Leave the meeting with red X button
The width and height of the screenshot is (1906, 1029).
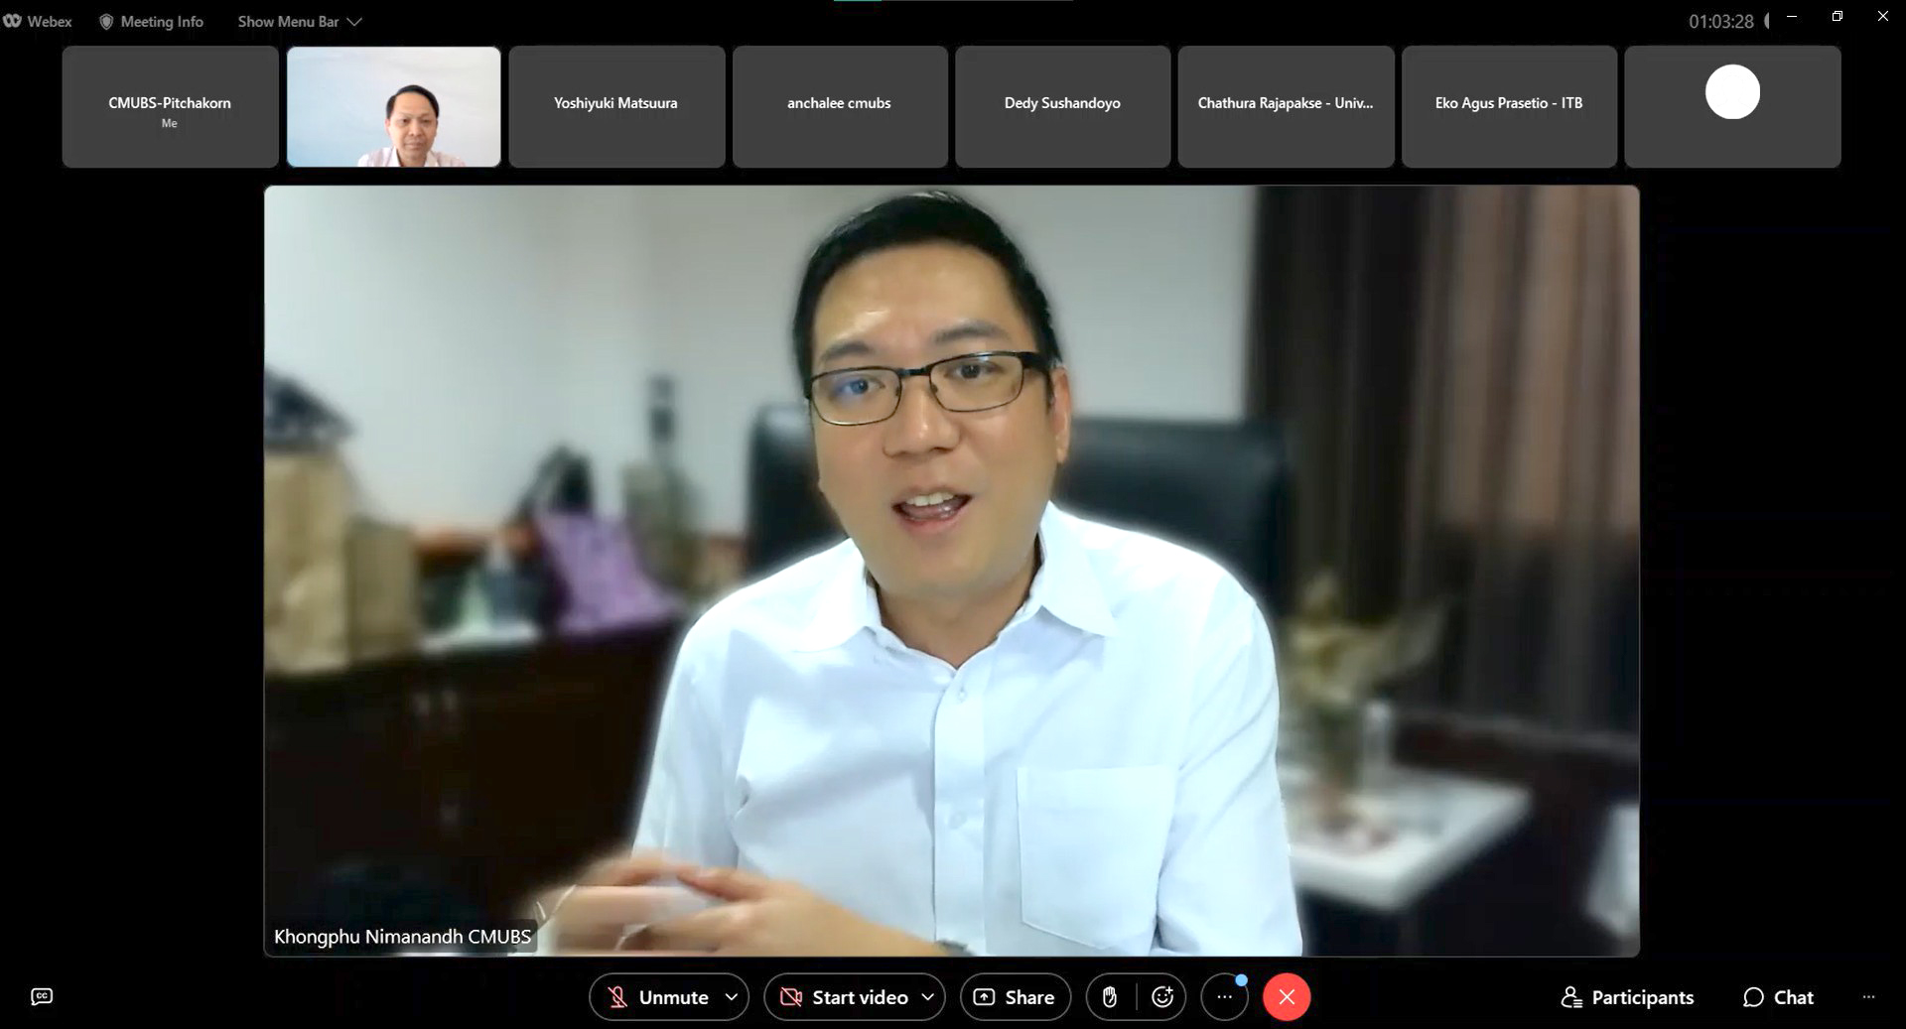tap(1287, 997)
